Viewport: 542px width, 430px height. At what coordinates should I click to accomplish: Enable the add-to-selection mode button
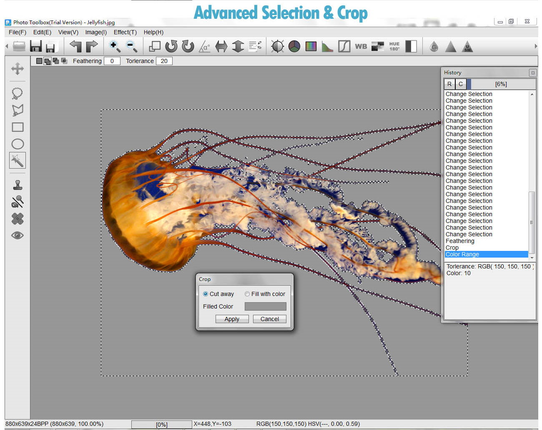click(48, 61)
